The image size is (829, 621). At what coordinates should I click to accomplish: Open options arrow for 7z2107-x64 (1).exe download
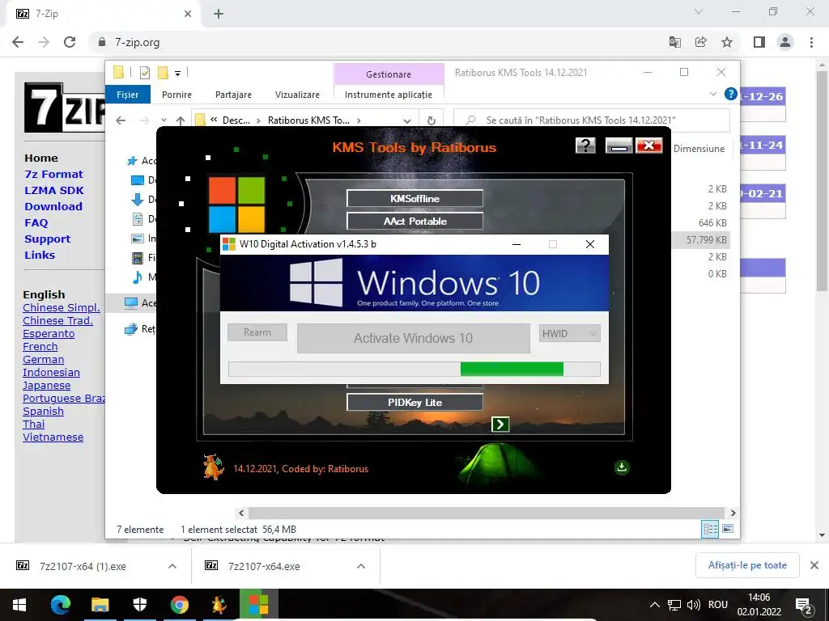click(172, 566)
